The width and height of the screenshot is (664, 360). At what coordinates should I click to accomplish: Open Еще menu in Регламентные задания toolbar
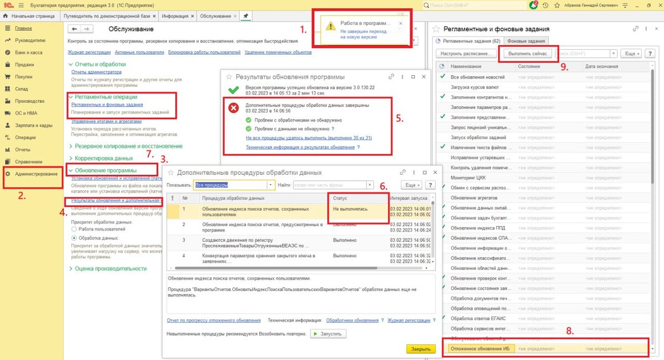(x=631, y=54)
